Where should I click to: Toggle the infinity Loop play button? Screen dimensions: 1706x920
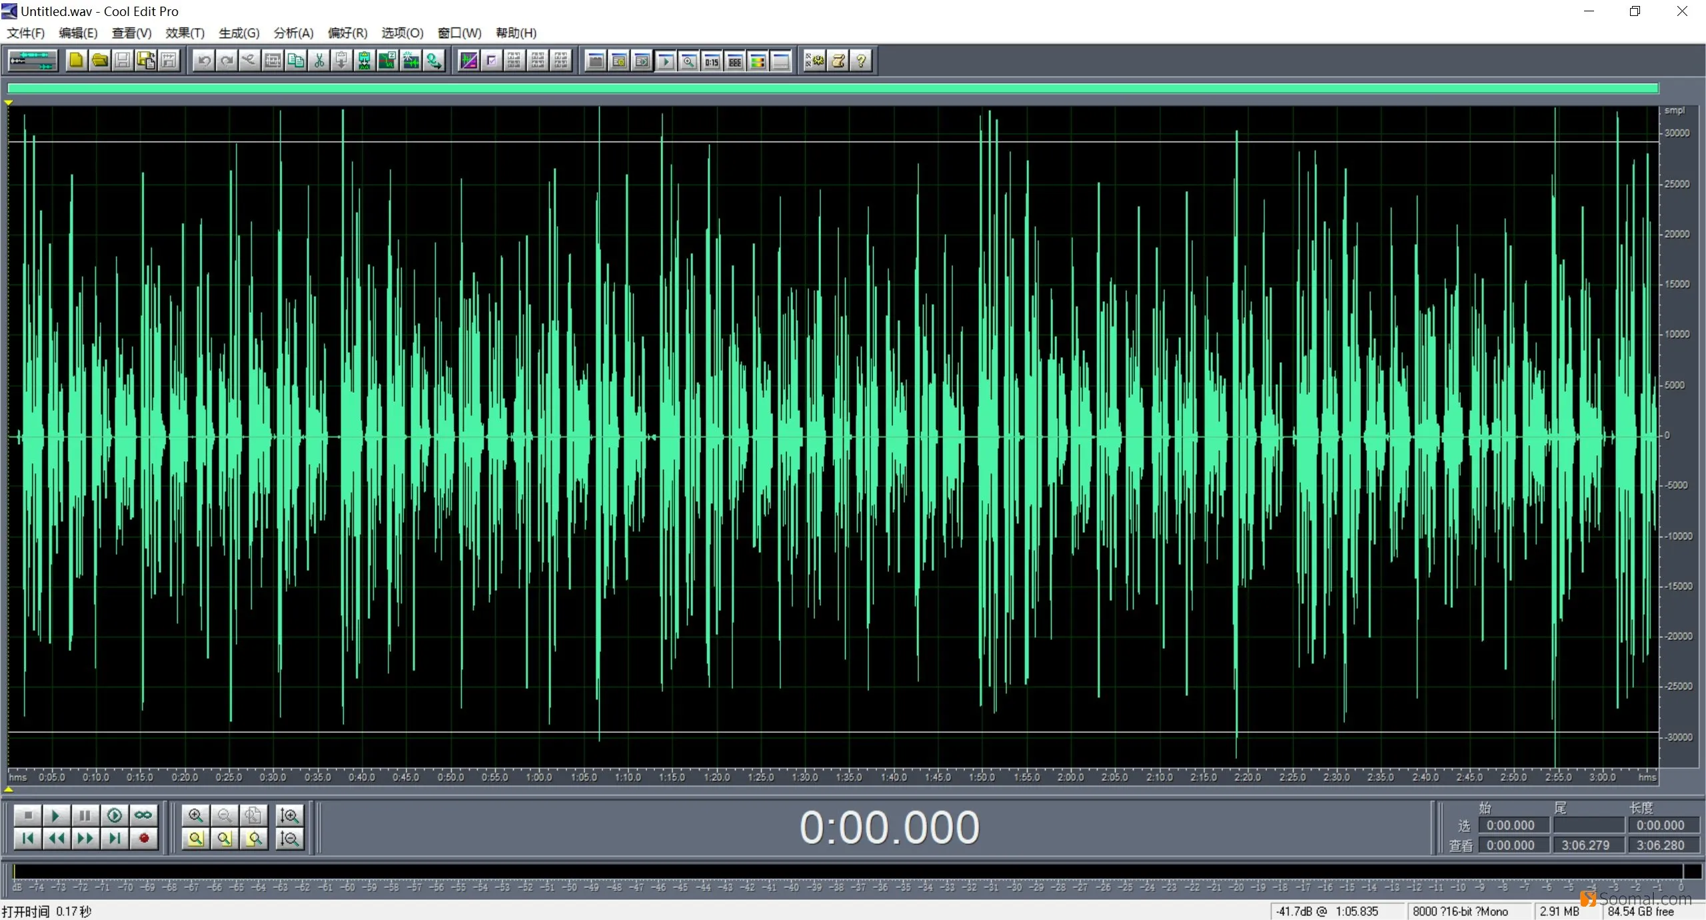click(x=143, y=815)
